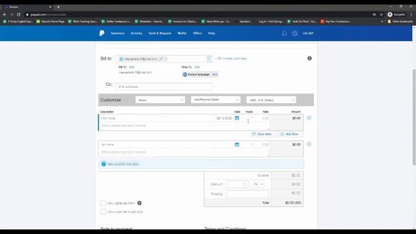Open the settings gear in the PayPal header
Viewport: 416px width, 234px height.
click(294, 33)
